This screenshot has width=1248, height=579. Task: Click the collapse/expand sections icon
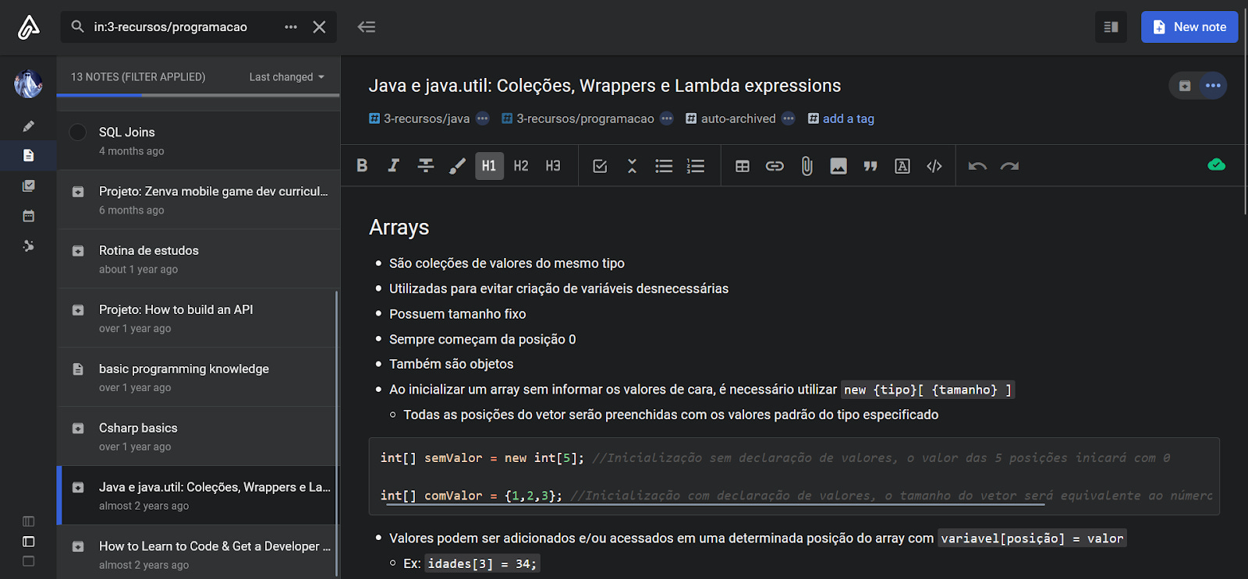(632, 165)
